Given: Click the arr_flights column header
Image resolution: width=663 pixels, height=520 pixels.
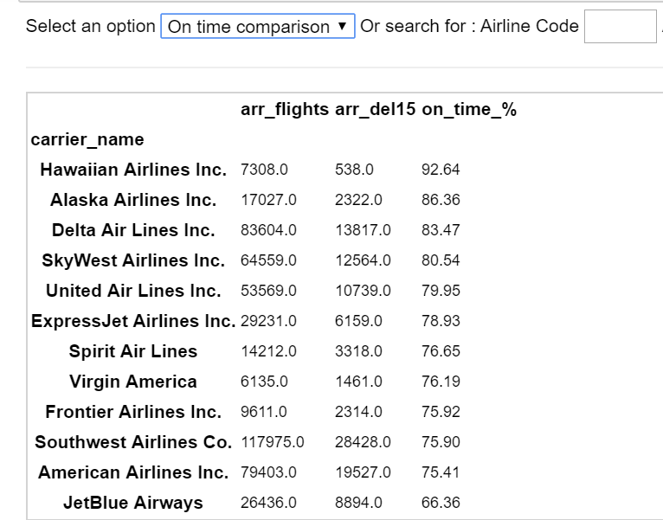Looking at the screenshot, I should tap(285, 110).
